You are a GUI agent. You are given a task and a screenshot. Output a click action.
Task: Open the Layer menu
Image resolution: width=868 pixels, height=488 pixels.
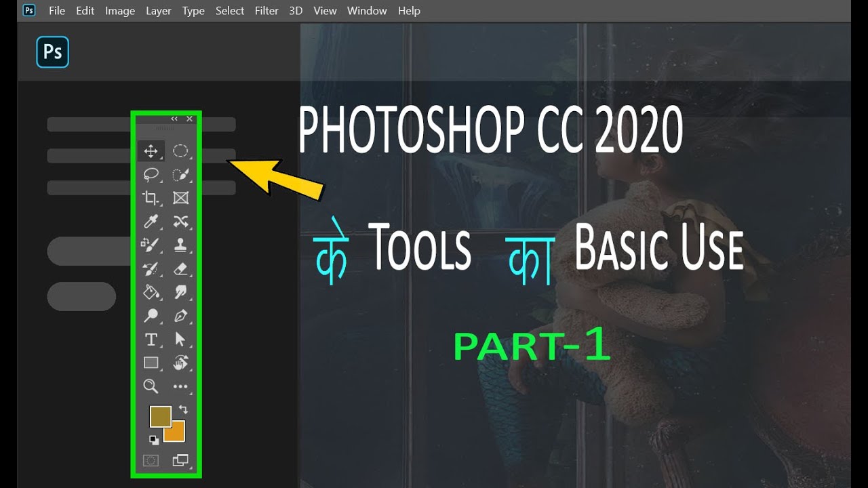point(159,11)
